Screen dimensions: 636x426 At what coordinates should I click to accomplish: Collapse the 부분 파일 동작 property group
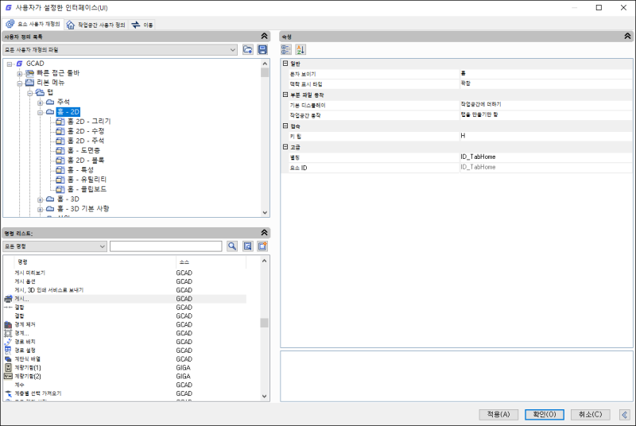coord(285,95)
